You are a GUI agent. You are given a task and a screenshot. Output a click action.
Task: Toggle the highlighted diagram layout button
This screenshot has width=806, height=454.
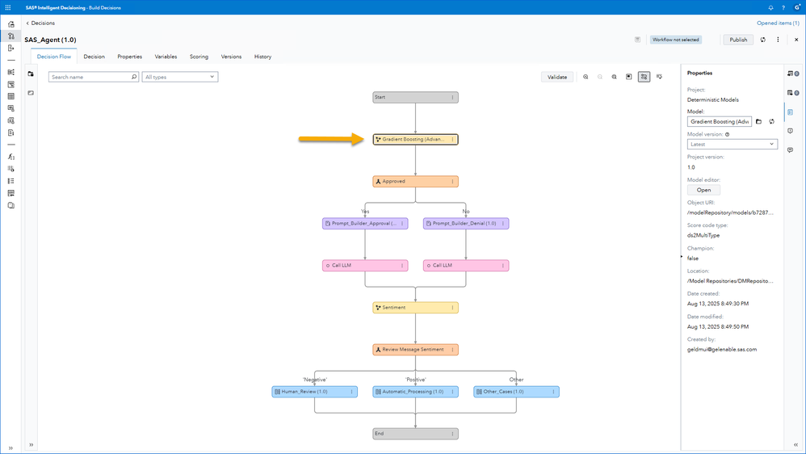[644, 77]
